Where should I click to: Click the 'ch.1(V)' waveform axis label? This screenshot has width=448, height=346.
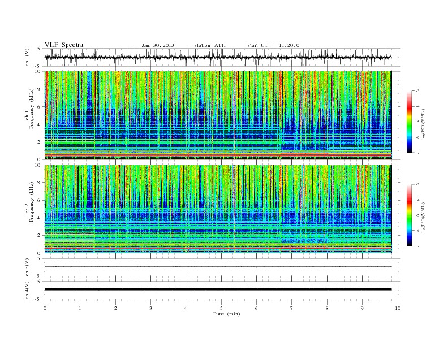point(27,57)
